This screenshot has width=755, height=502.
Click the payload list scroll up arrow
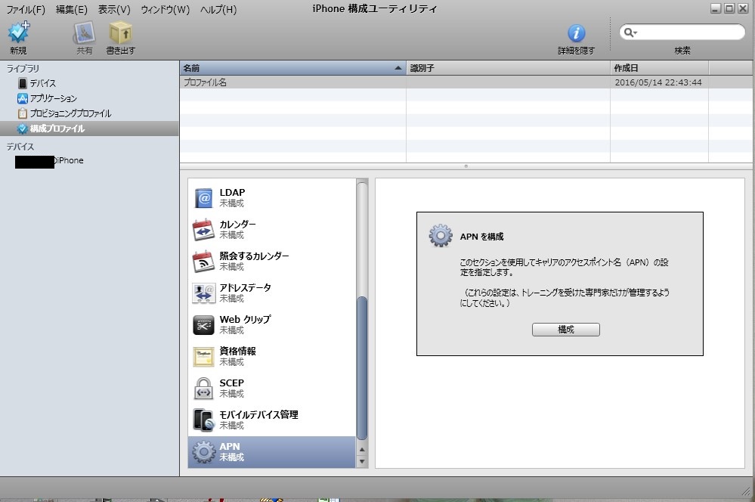pos(362,450)
